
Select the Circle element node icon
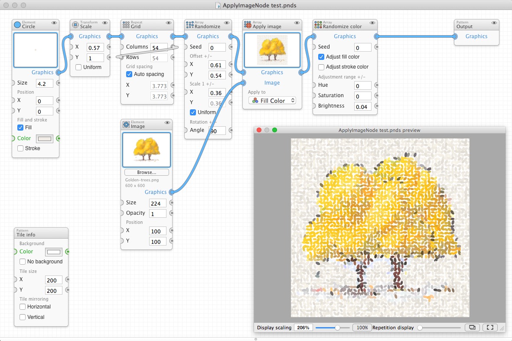coord(17,25)
